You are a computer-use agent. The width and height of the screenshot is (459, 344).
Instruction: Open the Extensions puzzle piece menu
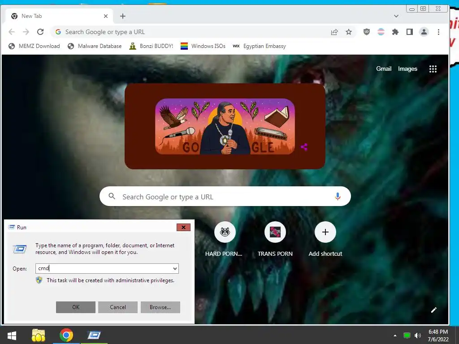pyautogui.click(x=395, y=32)
